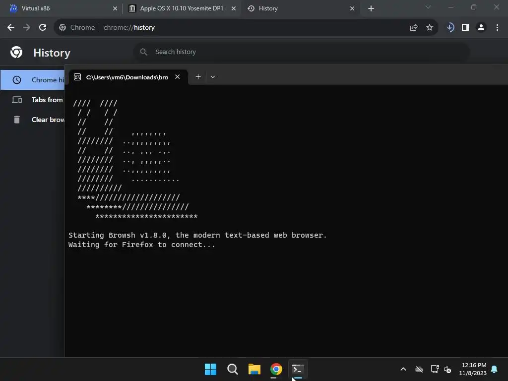This screenshot has height=381, width=508.
Task: Open Clear browsing data sidebar item
Action: pyautogui.click(x=32, y=120)
